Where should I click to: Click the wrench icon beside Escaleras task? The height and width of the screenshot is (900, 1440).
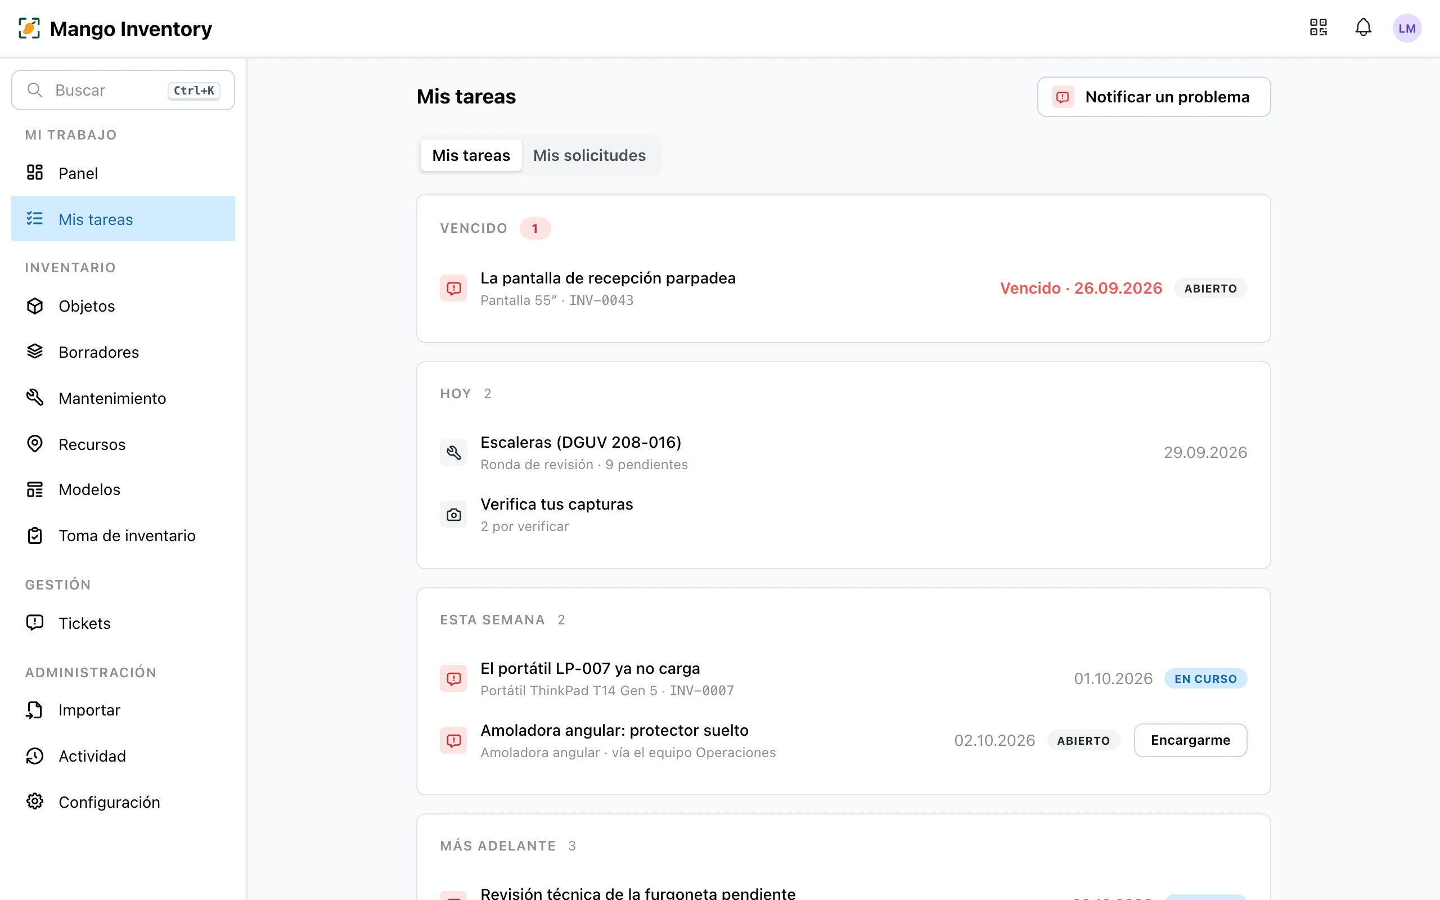tap(453, 453)
